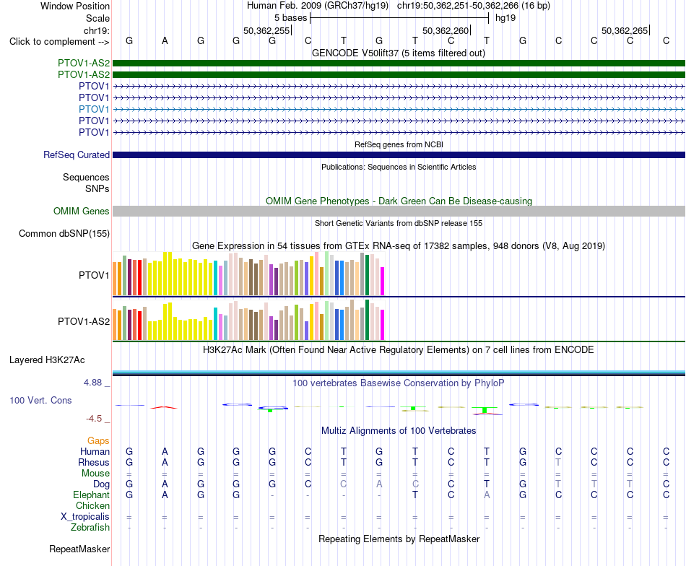The image size is (686, 566).
Task: Click the Mouse alignment row label
Action: 95,474
